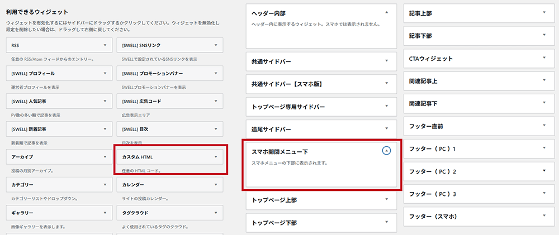This screenshot has height=235, width=559.
Task: Expand the RSS widget arrow
Action: 105,45
